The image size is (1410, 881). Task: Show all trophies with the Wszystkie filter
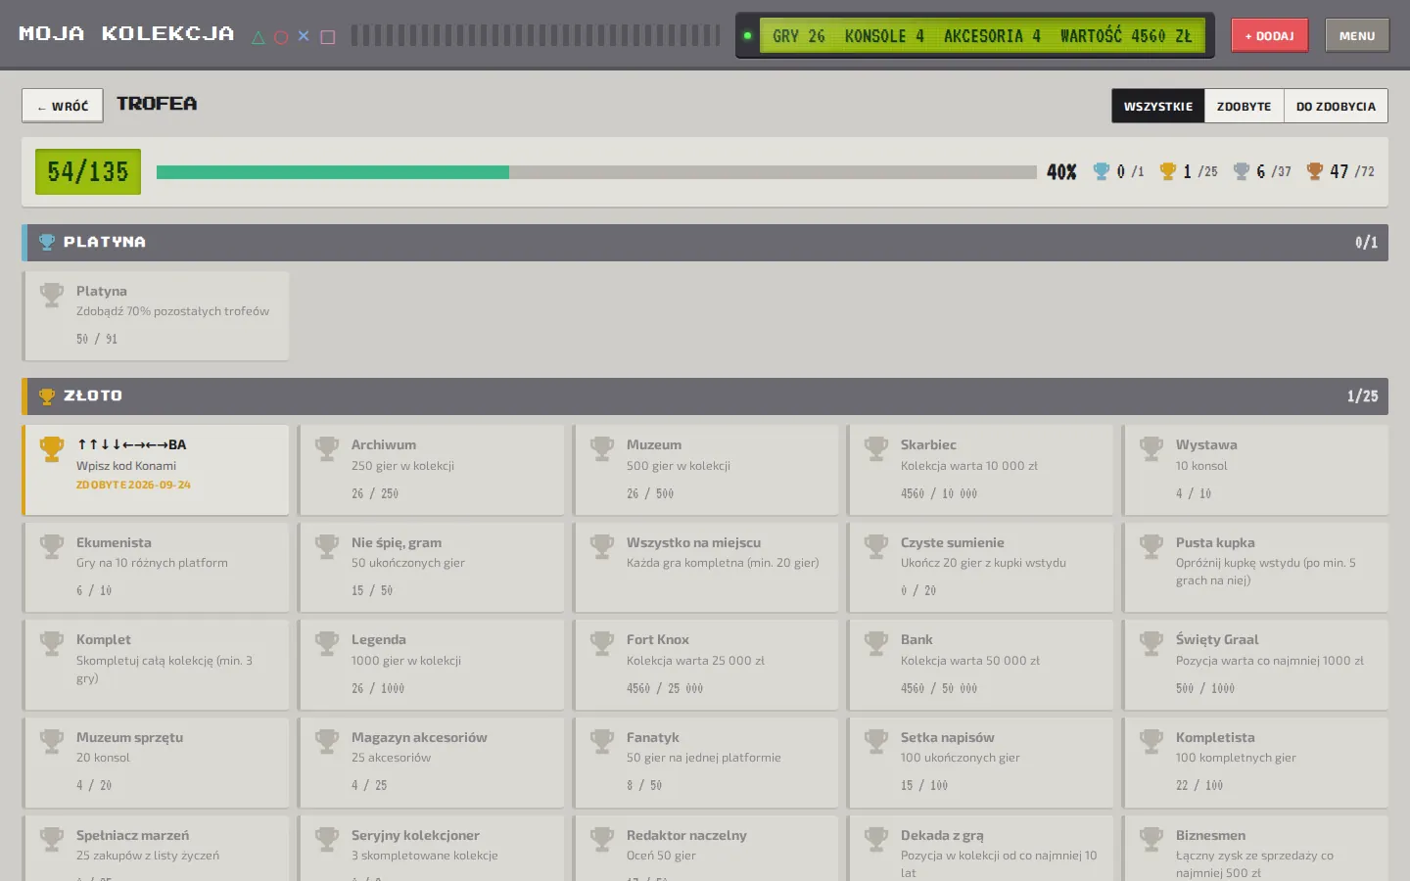point(1158,106)
